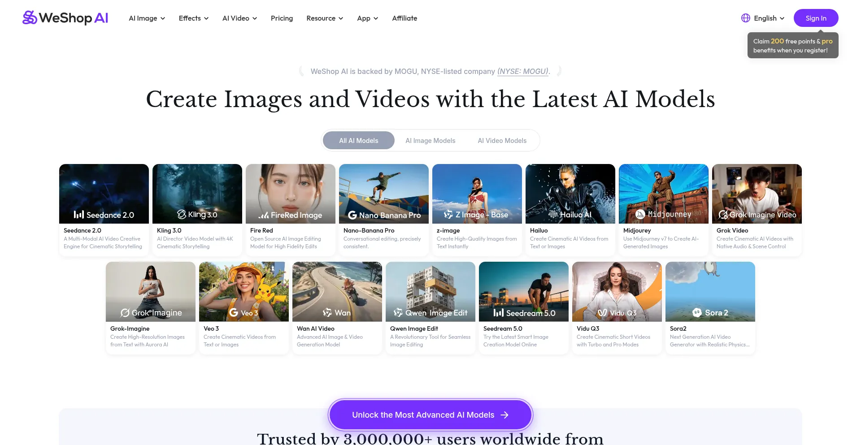
Task: Click the FireRed Image logo overlay
Action: click(x=291, y=215)
